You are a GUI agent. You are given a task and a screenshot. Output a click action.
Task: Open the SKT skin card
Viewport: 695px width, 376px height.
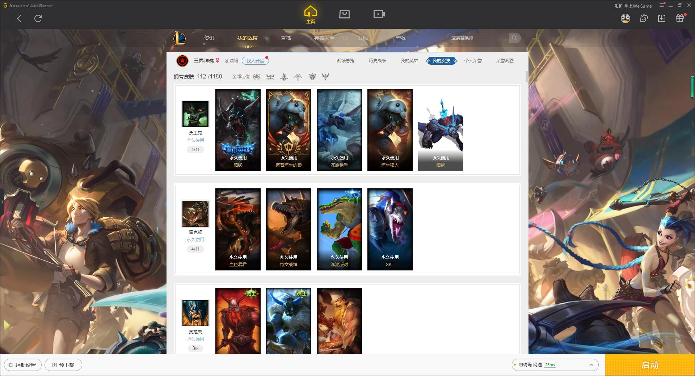[x=390, y=229]
